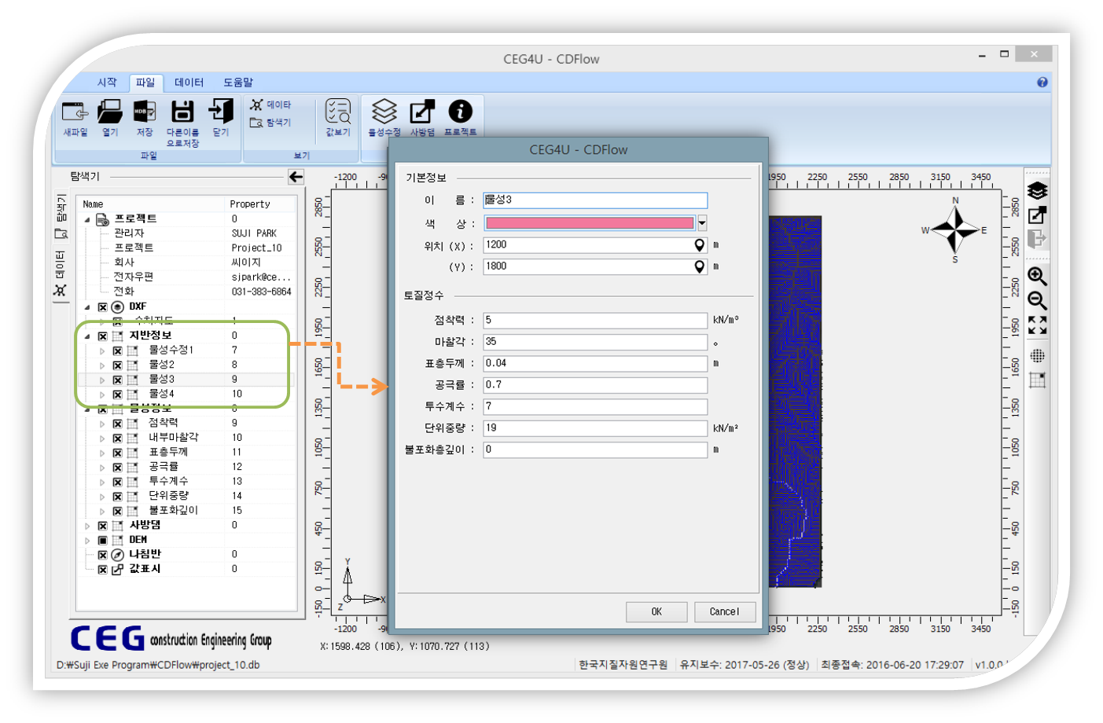
Task: Collapse explorer panel with left arrow button
Action: click(296, 177)
